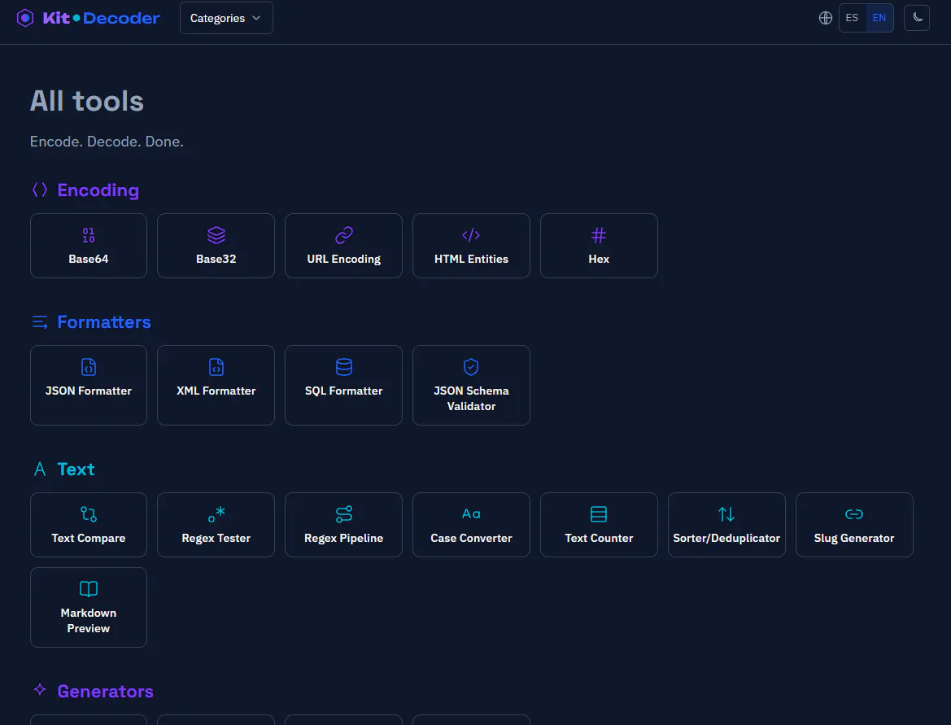
Task: Click the Text Compare icon
Action: pos(89,514)
